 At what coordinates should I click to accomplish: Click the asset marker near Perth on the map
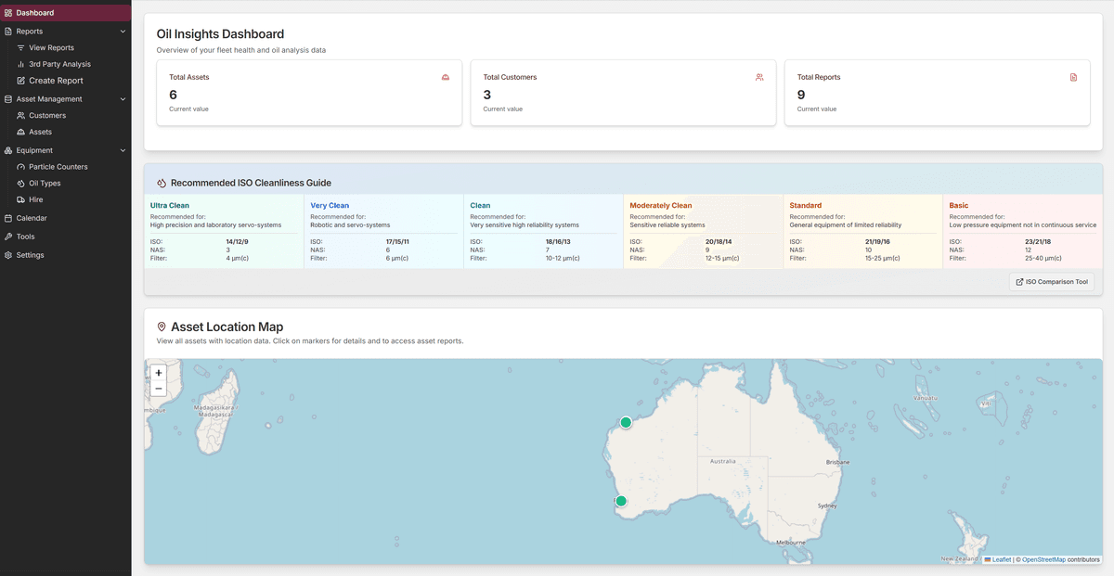coord(620,501)
